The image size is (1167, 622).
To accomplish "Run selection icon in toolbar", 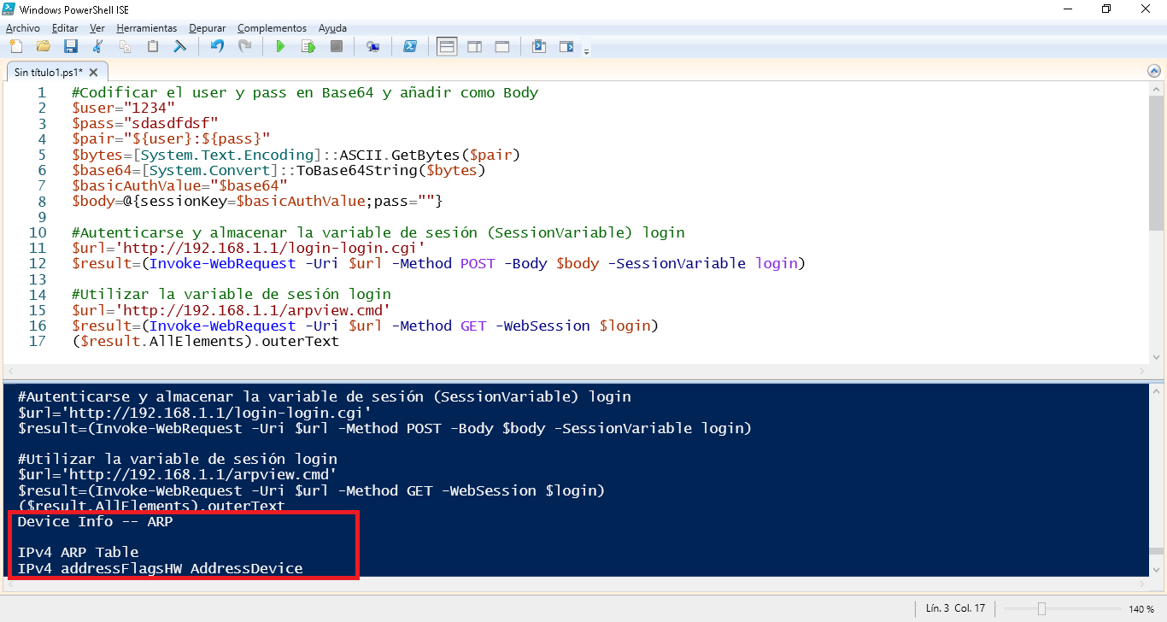I will (x=308, y=47).
